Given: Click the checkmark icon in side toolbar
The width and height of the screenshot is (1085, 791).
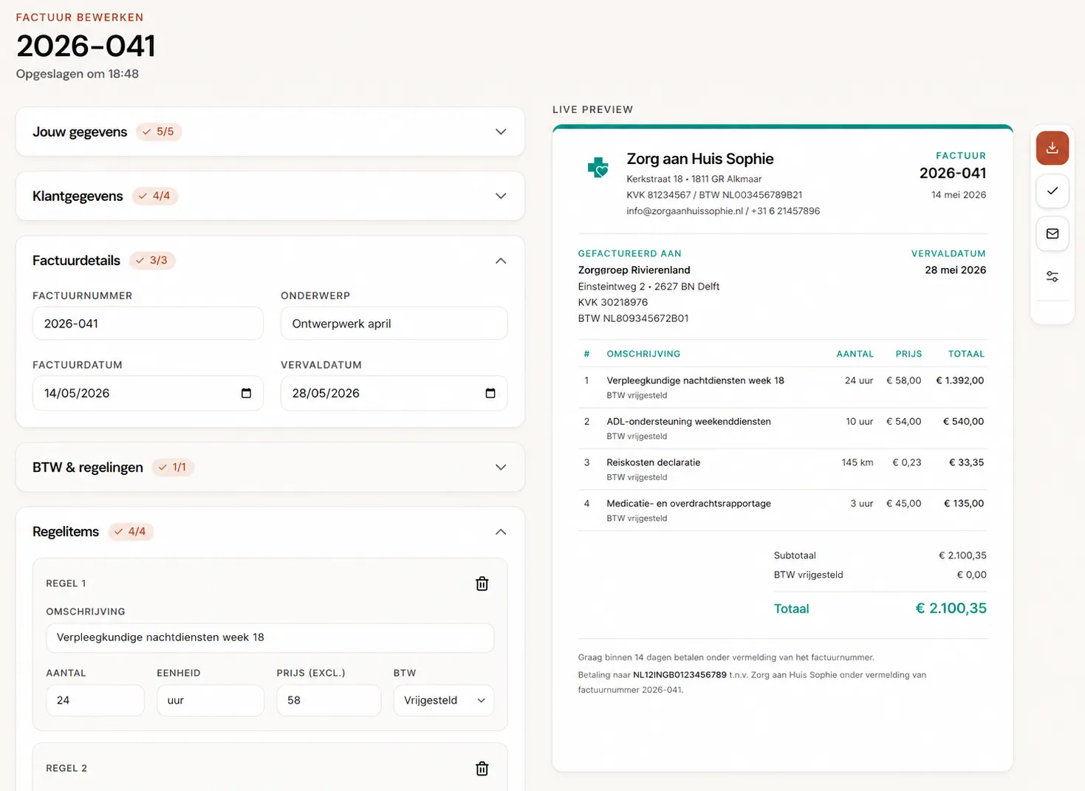Looking at the screenshot, I should click(x=1052, y=191).
